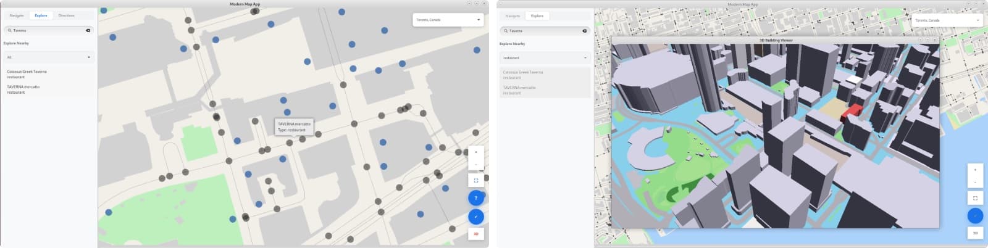Click the fullscreen icon in the left window
The width and height of the screenshot is (988, 248).
(x=475, y=181)
